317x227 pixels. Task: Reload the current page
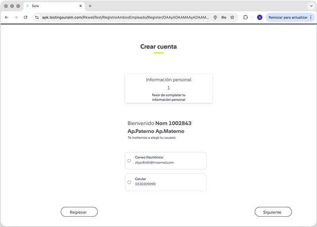point(26,17)
